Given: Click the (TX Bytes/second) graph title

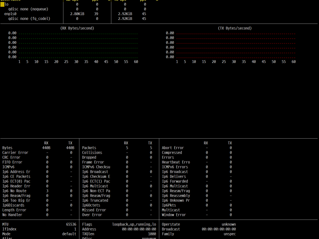Looking at the screenshot, I should [235, 28].
